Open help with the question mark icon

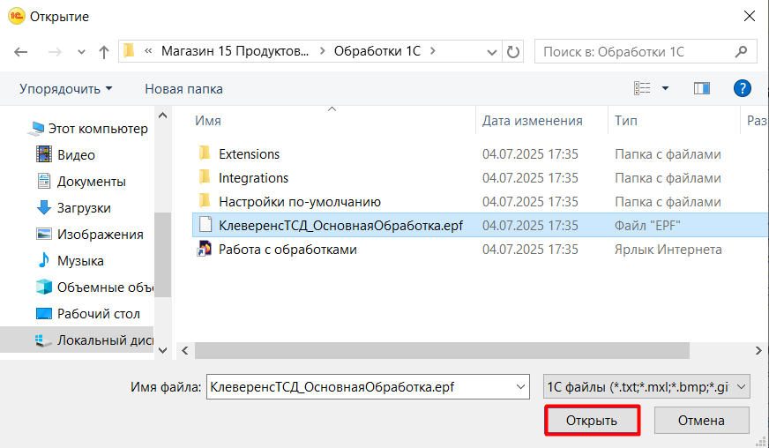[x=742, y=88]
